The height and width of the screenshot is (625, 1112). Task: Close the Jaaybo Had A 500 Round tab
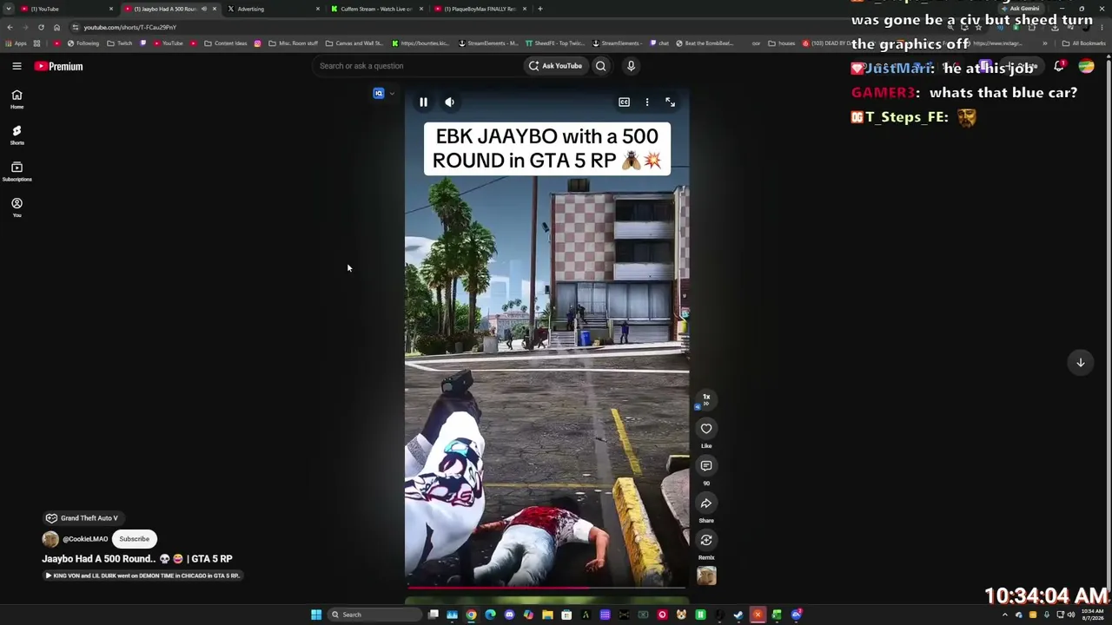pyautogui.click(x=215, y=9)
